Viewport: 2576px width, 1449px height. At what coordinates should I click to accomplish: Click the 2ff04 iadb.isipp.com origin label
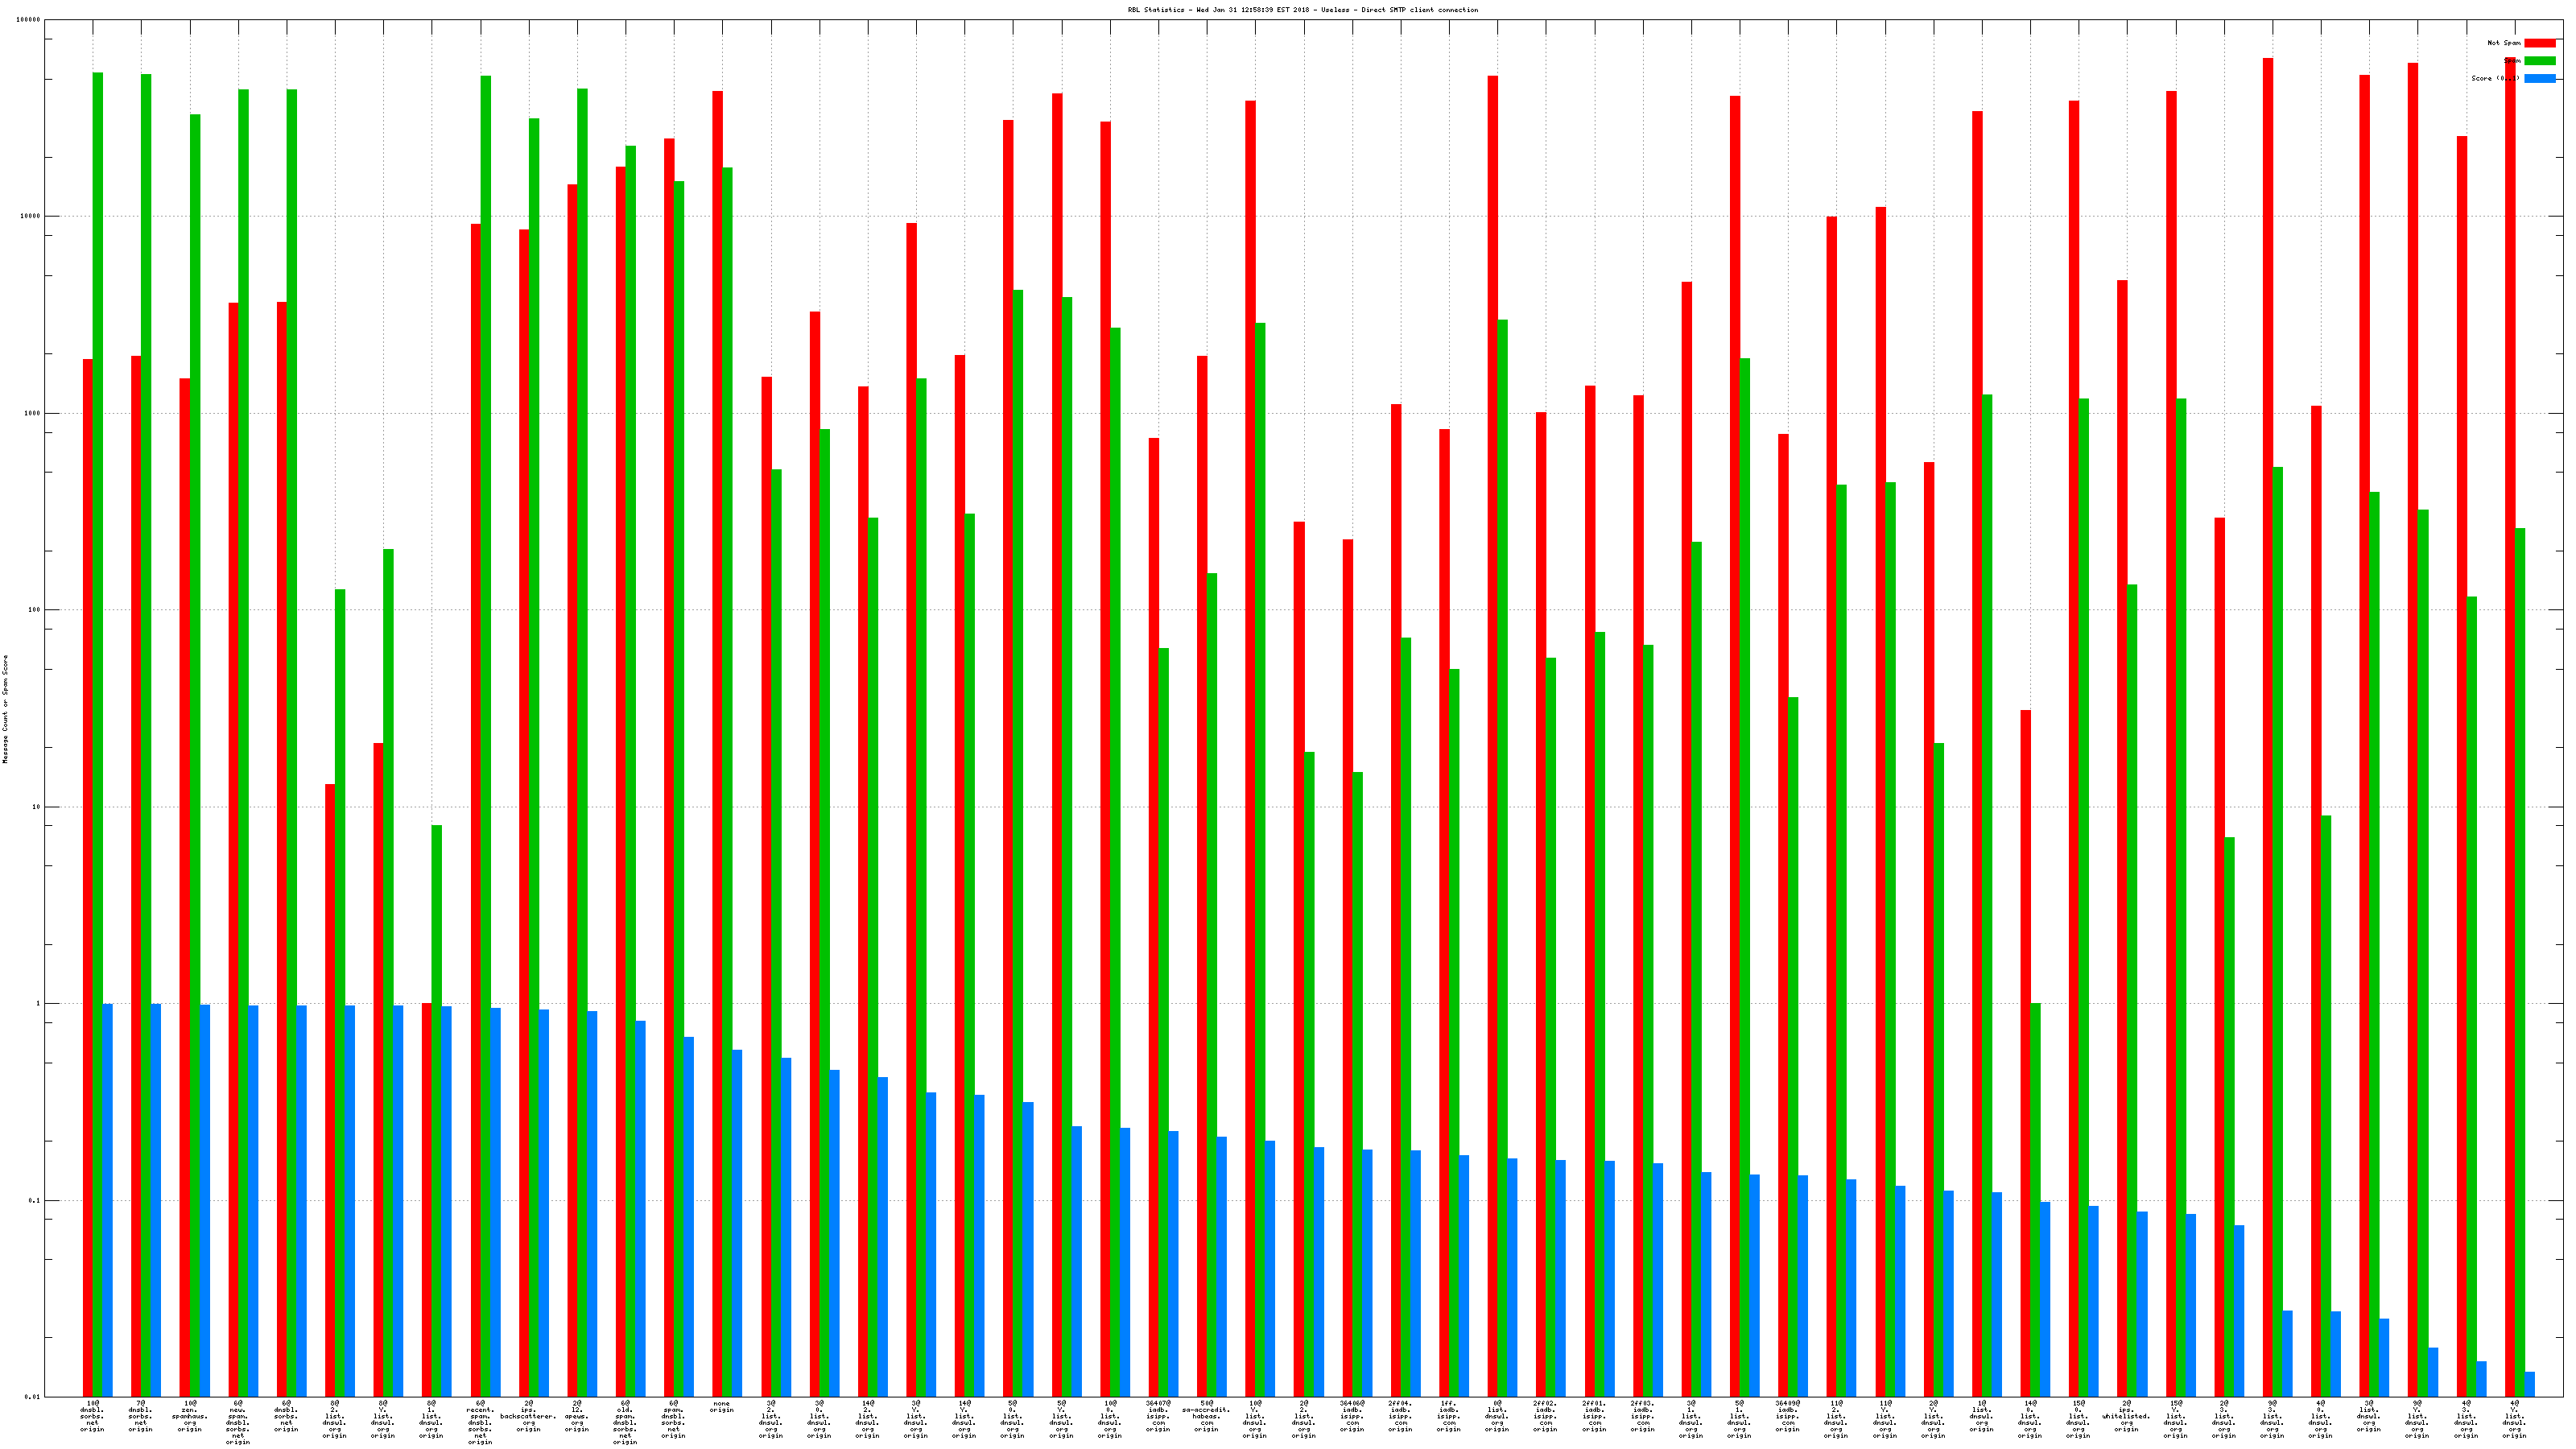[1400, 1416]
